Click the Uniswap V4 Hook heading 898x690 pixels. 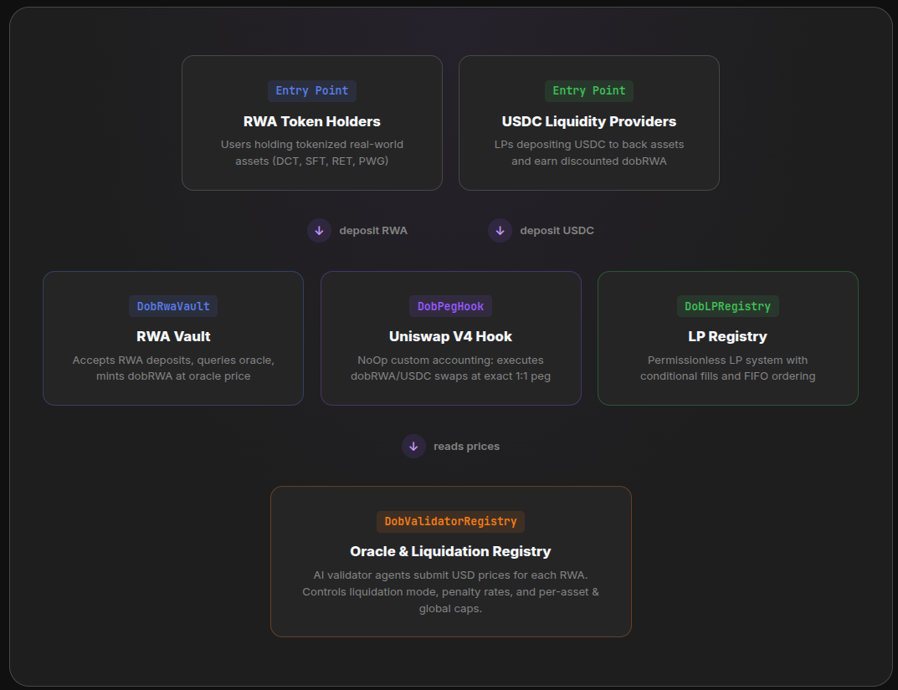450,336
